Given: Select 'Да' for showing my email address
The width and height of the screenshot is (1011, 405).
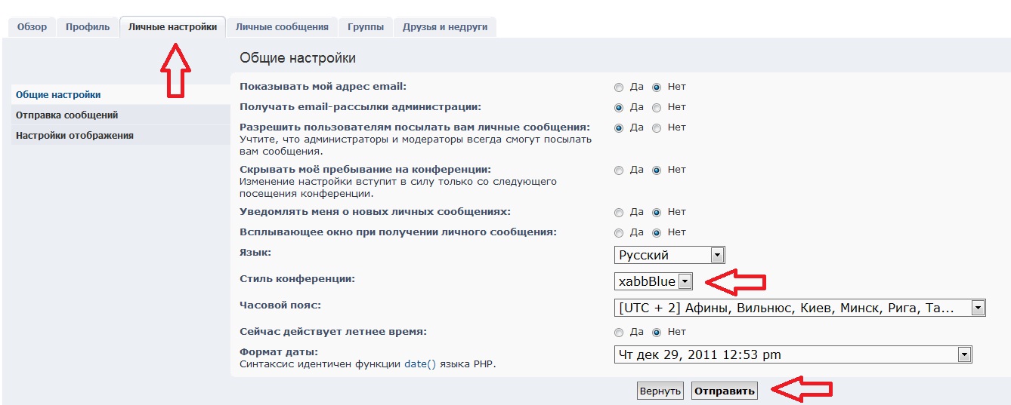Looking at the screenshot, I should pos(619,87).
